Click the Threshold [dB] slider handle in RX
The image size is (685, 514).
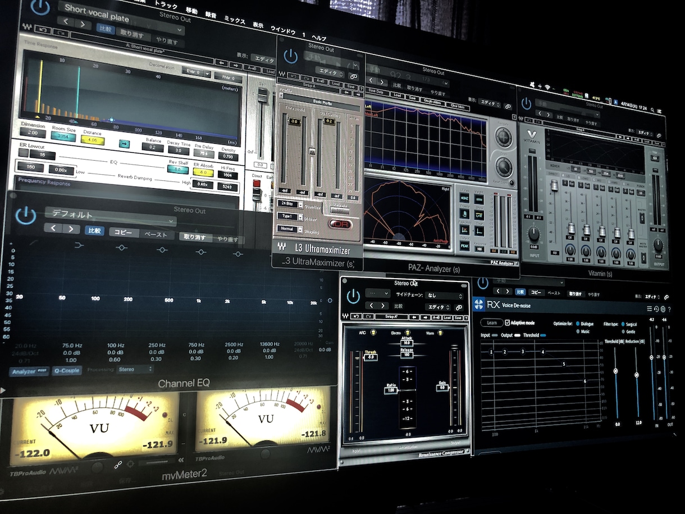(616, 371)
